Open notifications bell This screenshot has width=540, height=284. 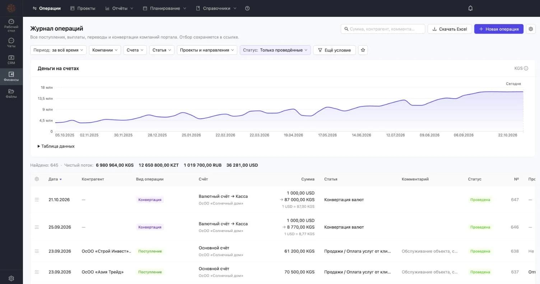tap(470, 8)
